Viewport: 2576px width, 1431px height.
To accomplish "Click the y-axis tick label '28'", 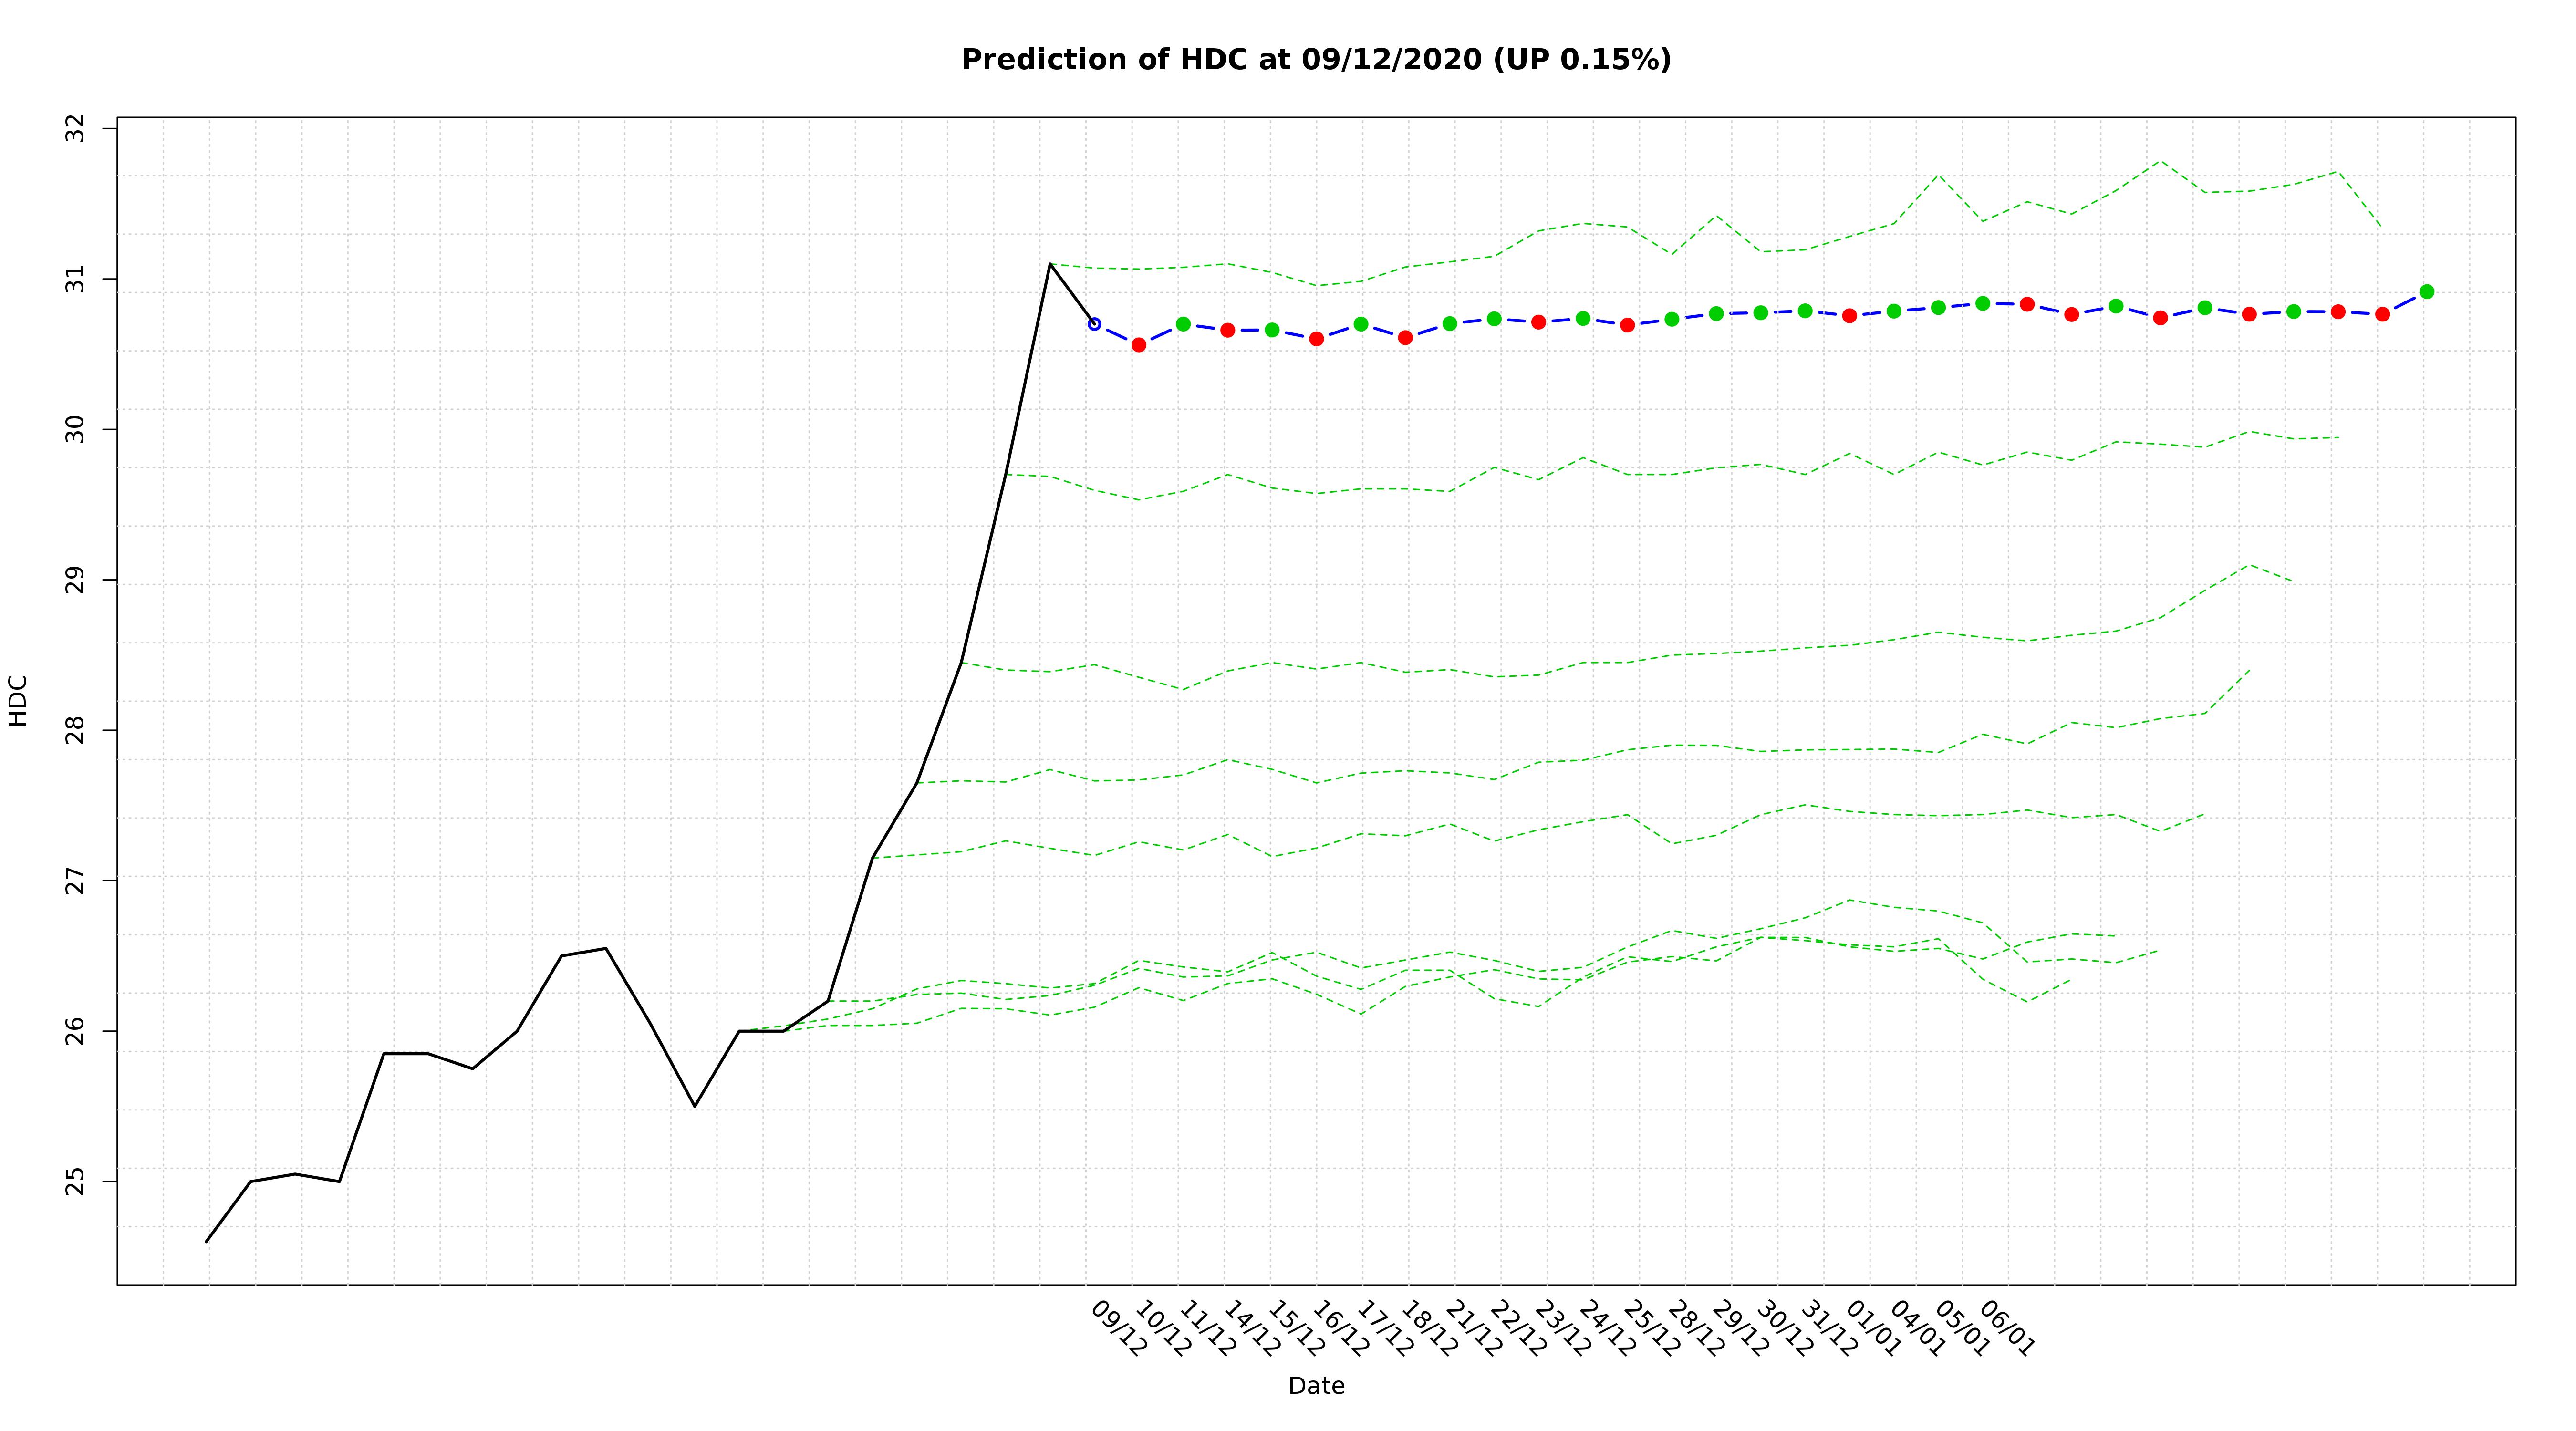I will tap(76, 730).
